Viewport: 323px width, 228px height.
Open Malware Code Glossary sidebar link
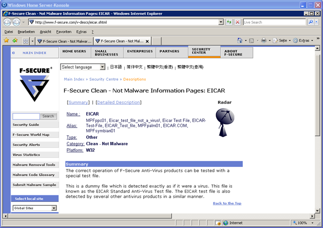[x=35, y=175]
